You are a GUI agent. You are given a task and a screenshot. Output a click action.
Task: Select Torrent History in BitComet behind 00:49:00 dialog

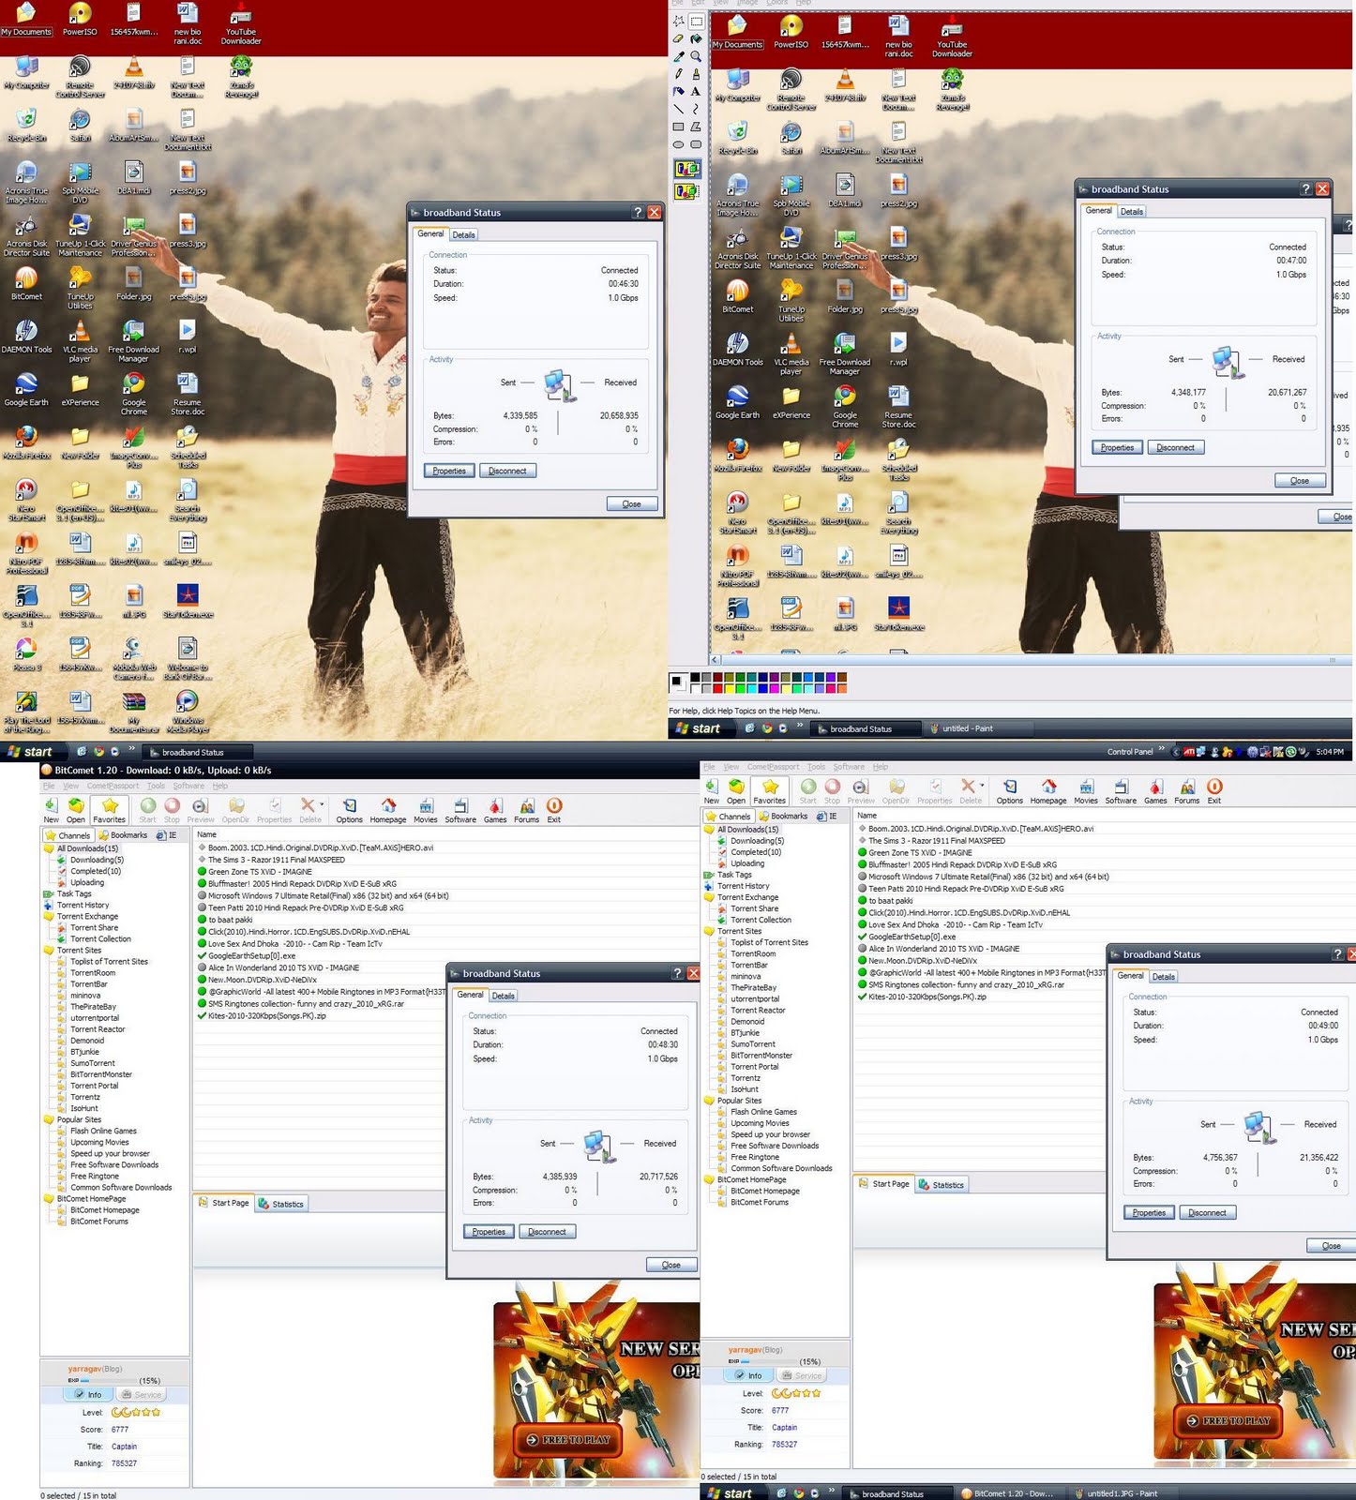pyautogui.click(x=743, y=886)
